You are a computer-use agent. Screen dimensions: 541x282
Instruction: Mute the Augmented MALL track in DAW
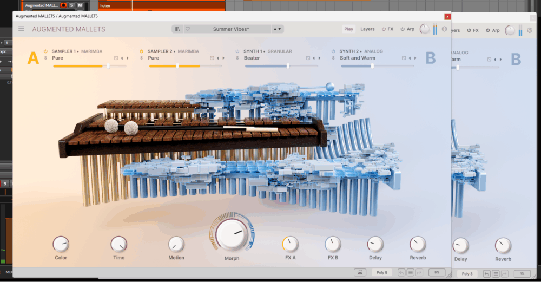pyautogui.click(x=80, y=5)
